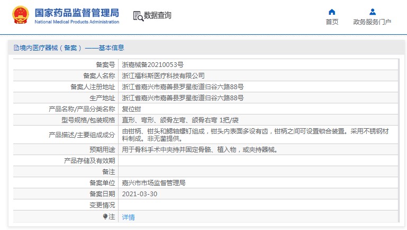Click the 备案日期 label

tap(102, 194)
